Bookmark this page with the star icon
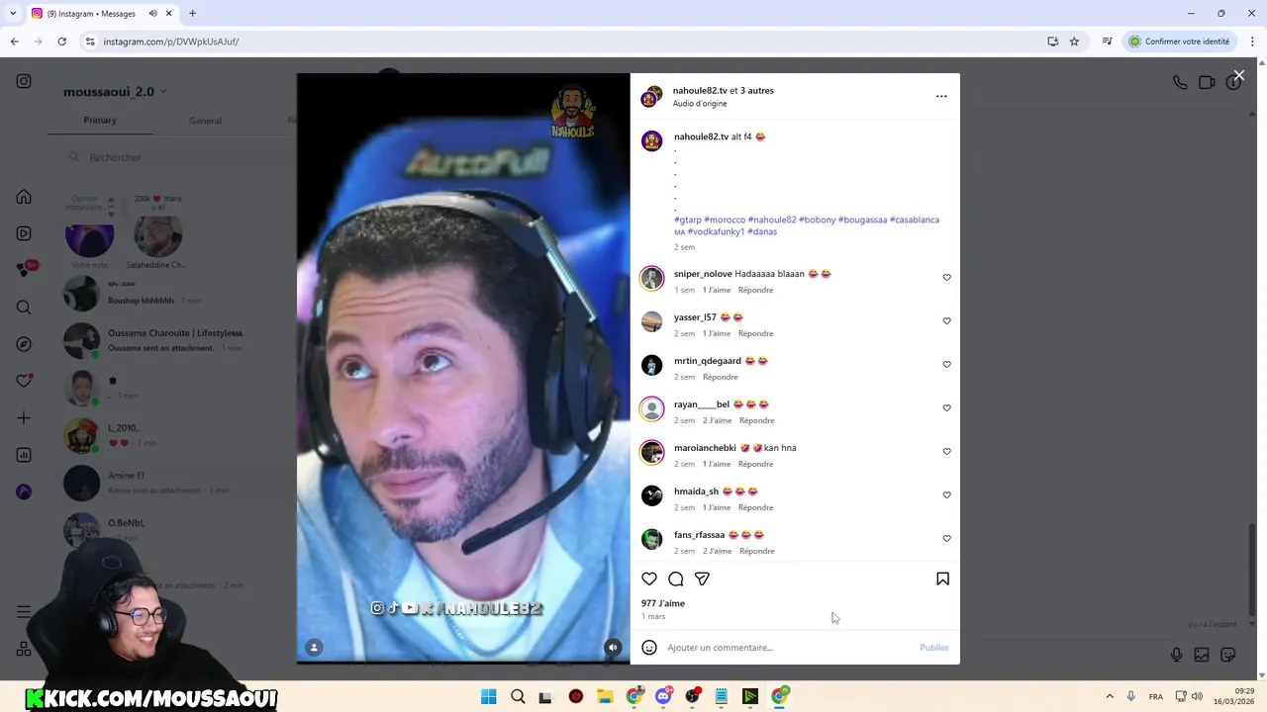The height and width of the screenshot is (712, 1267). [x=1074, y=42]
